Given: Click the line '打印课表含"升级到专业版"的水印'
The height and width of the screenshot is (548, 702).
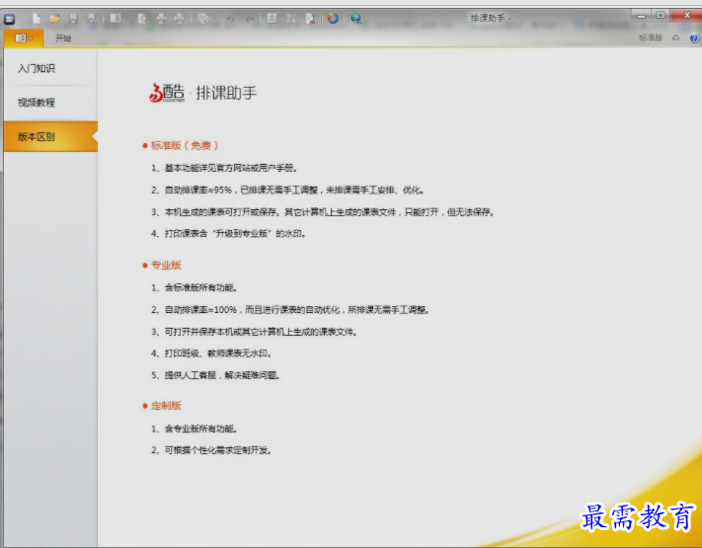Looking at the screenshot, I should coord(228,233).
